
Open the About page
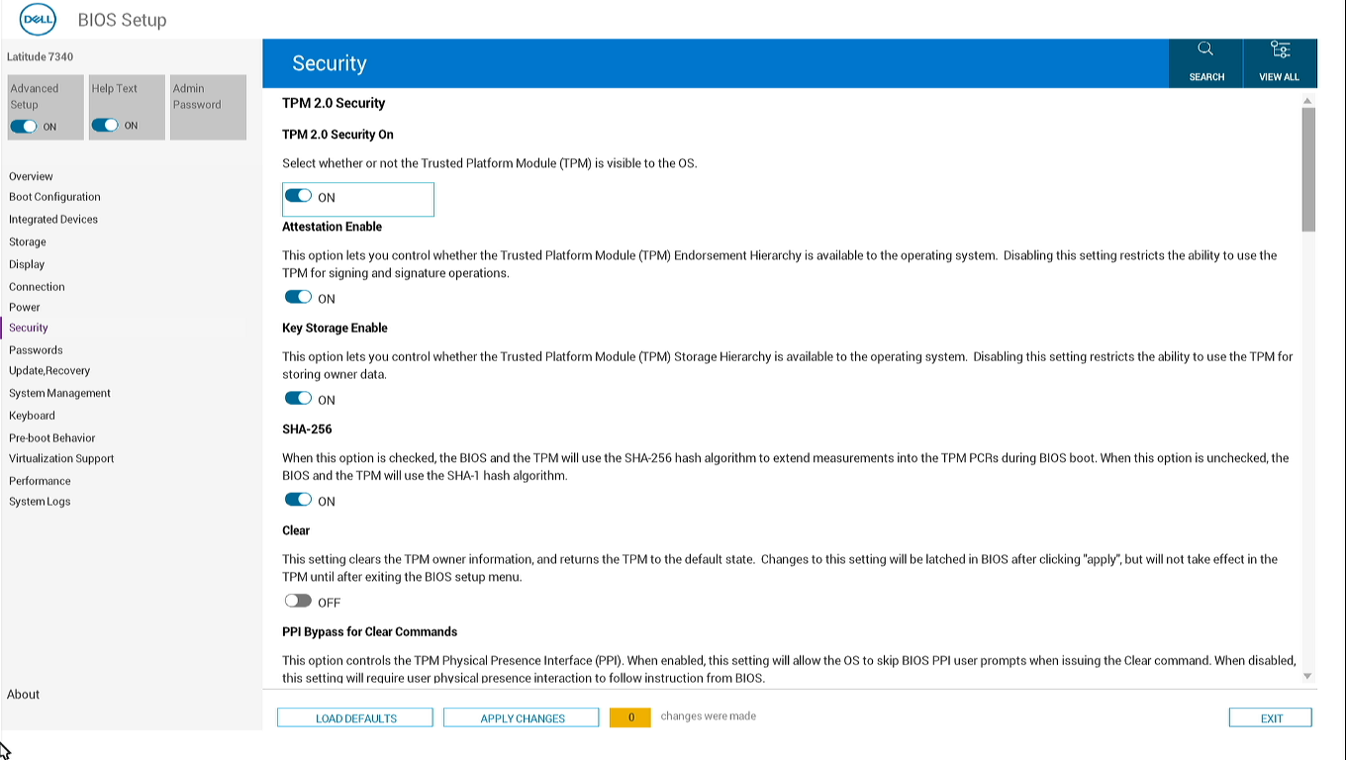[x=23, y=694]
